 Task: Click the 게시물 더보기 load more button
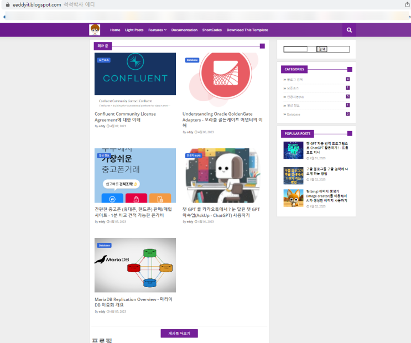point(179,333)
